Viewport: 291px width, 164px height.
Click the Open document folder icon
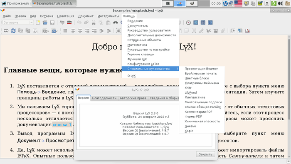click(x=45, y=22)
